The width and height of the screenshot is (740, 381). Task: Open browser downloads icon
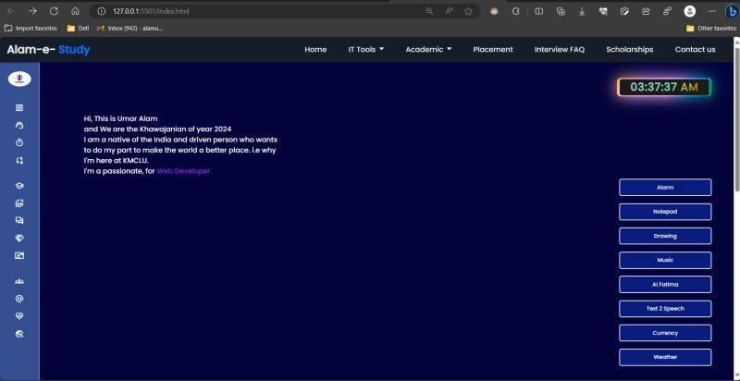point(581,11)
